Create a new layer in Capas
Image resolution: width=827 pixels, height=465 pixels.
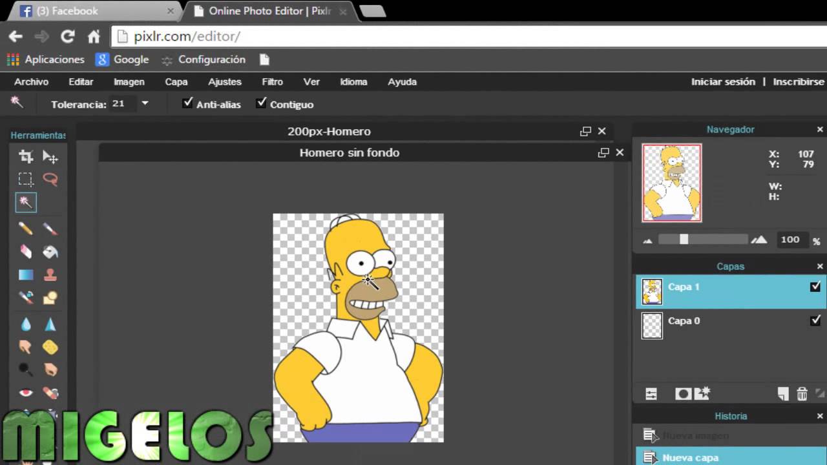pyautogui.click(x=783, y=393)
